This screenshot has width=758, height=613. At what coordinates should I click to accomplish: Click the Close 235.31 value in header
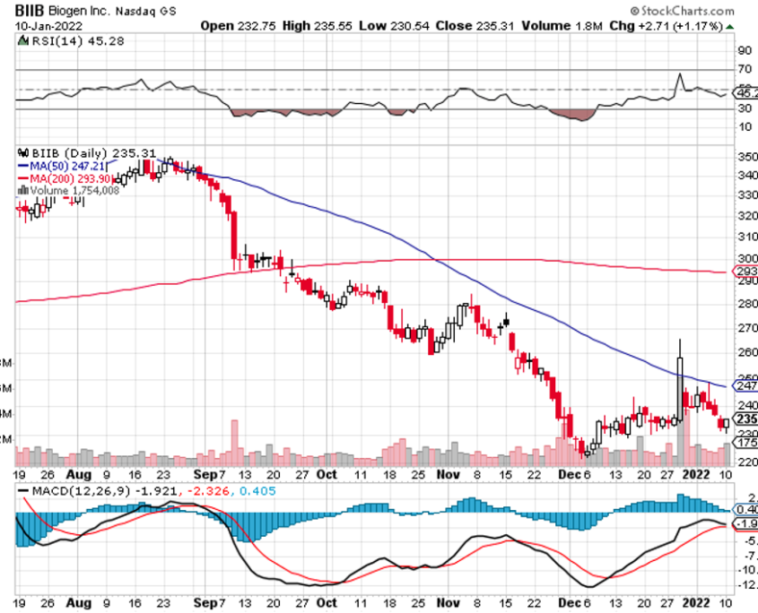(475, 26)
